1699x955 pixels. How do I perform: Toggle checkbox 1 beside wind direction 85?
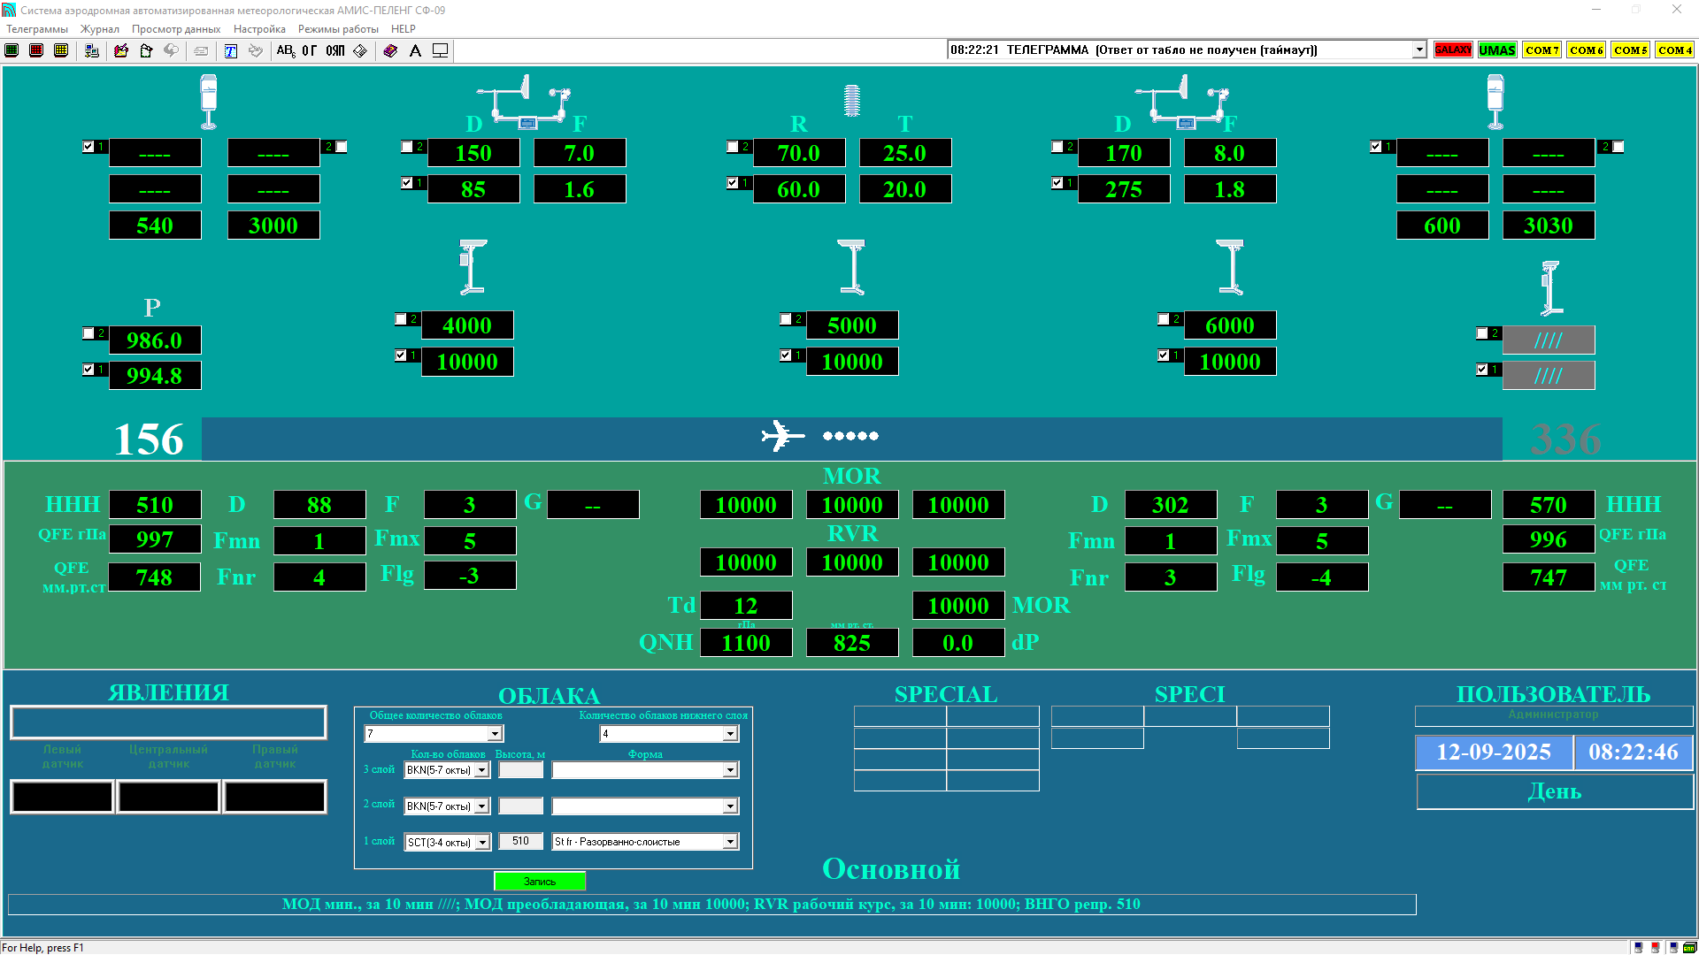coord(407,183)
